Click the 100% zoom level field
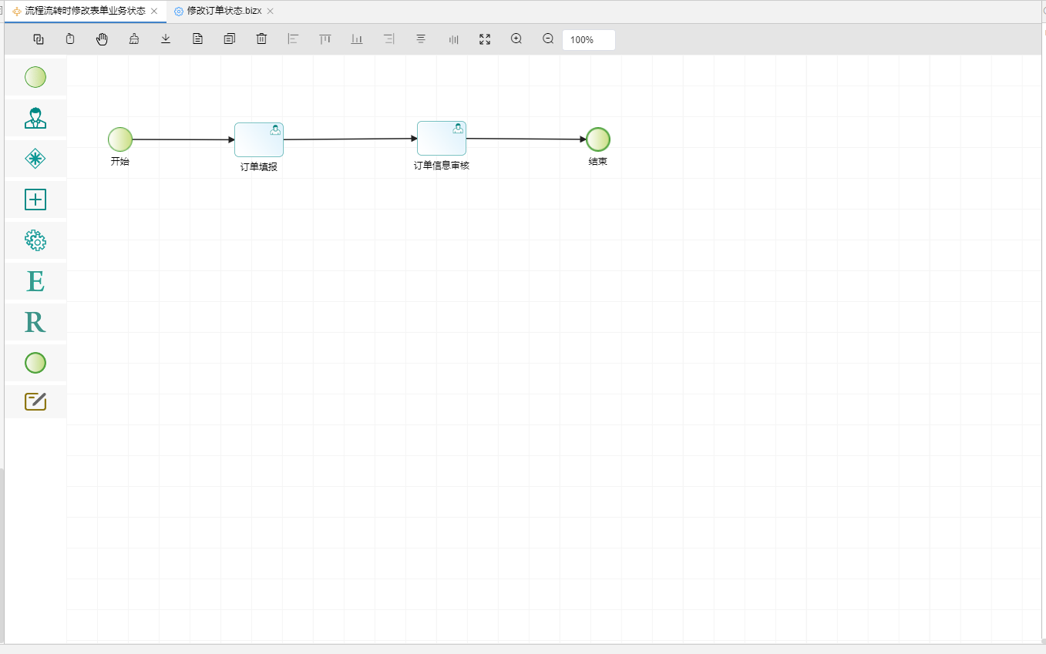Screen dimensions: 1046x654 [x=588, y=40]
